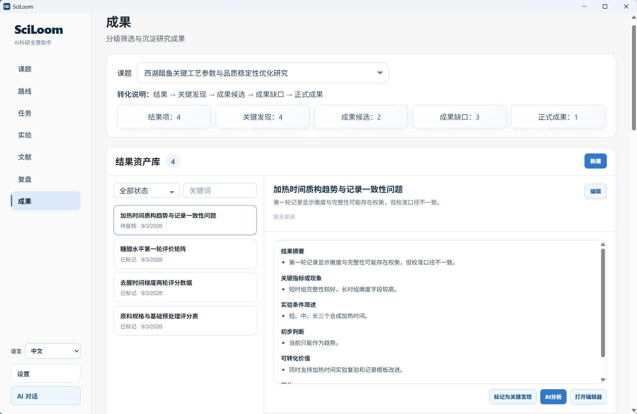Image resolution: width=637 pixels, height=414 pixels.
Task: Select result 去腥时间梯度两轮评分数据
Action: [185, 287]
